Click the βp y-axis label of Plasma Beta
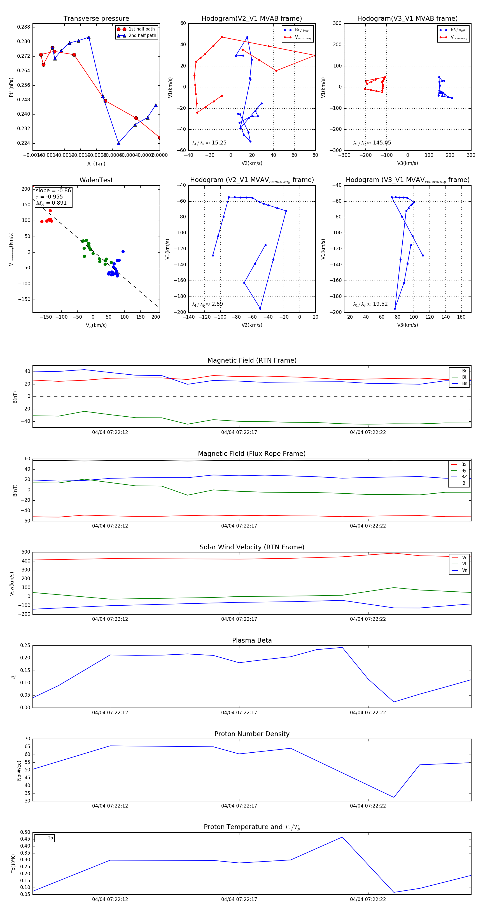 14,676
